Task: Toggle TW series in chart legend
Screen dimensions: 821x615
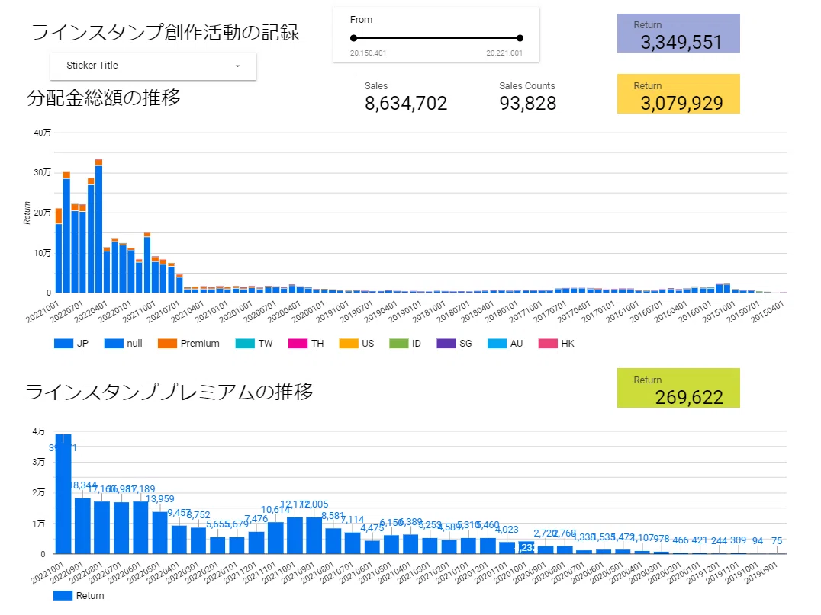Action: tap(254, 344)
